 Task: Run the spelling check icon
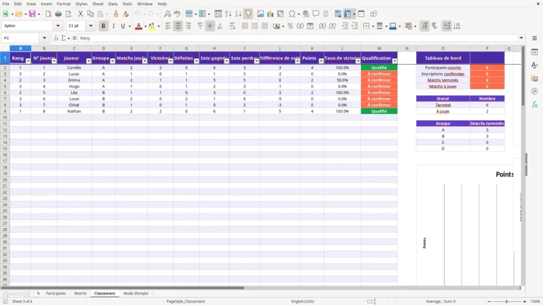pos(177,14)
